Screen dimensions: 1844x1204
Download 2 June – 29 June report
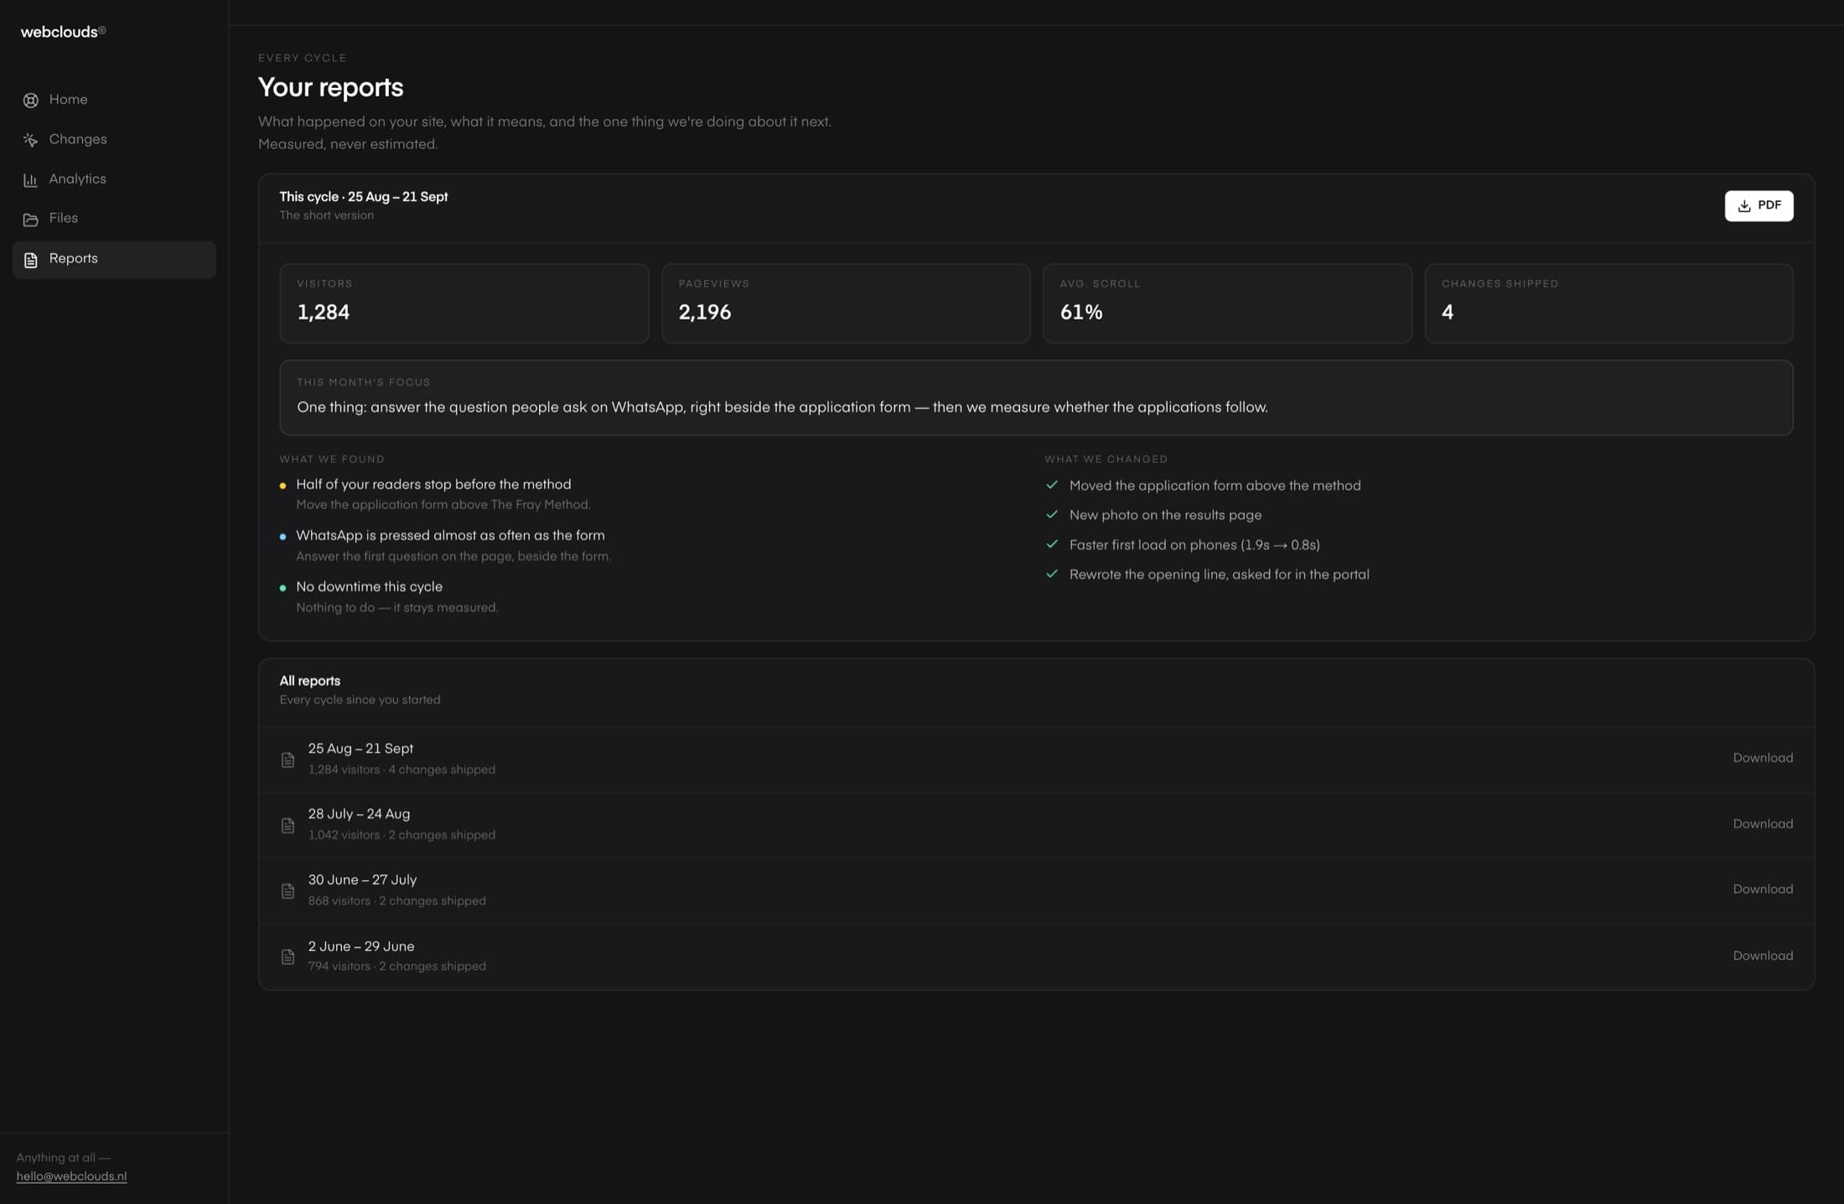tap(1763, 956)
